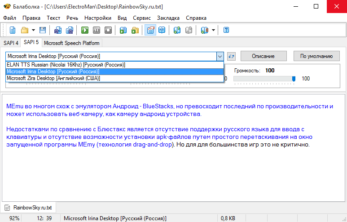The image size is (347, 222).
Task: Click the save audio file icon
Action: click(58, 30)
